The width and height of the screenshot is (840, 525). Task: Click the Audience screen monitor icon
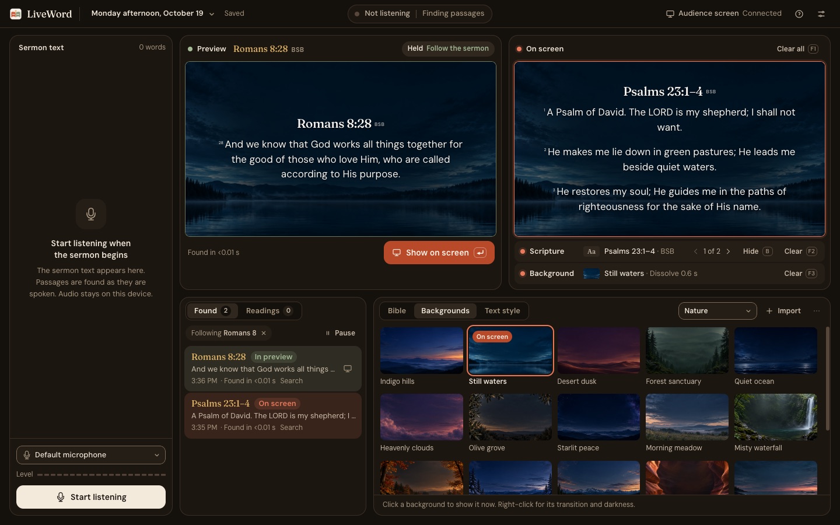[670, 13]
